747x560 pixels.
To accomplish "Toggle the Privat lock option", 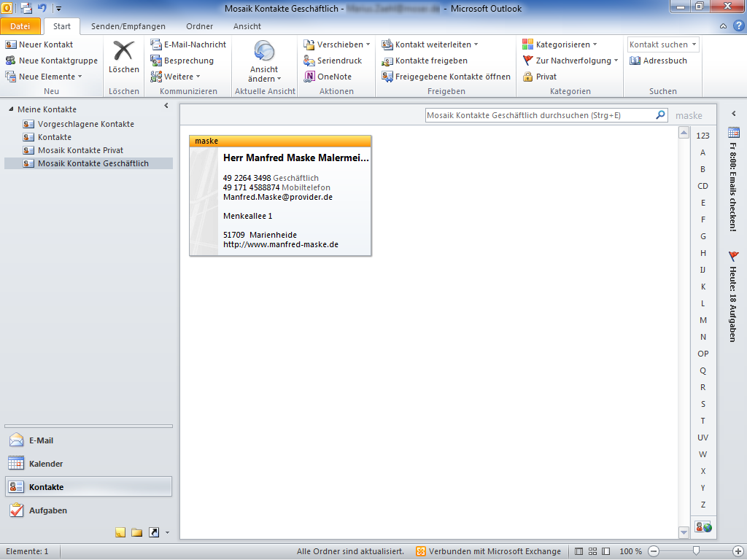I will click(x=539, y=77).
